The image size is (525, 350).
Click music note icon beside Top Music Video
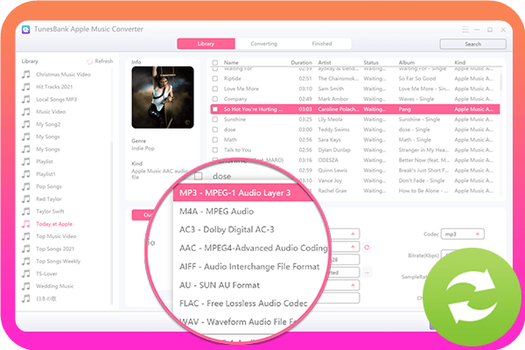pos(25,236)
